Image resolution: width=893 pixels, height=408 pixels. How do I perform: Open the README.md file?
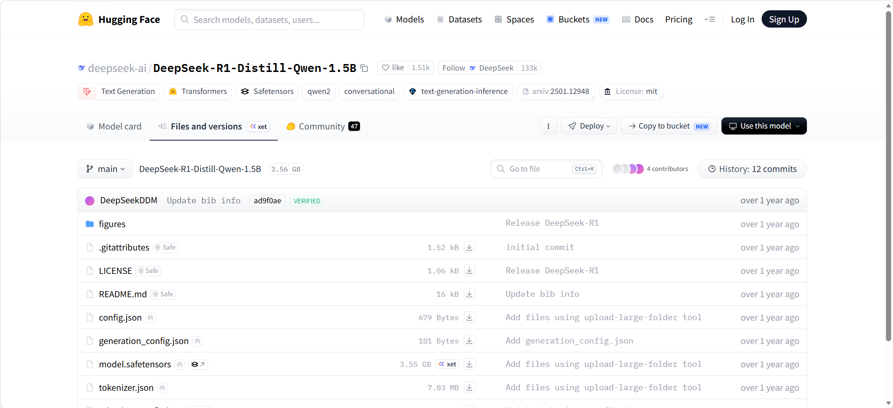[123, 294]
